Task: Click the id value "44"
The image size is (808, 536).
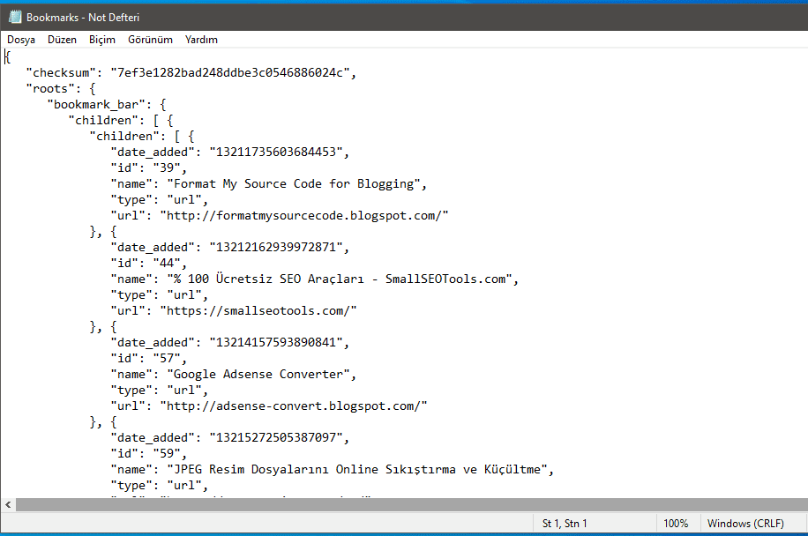Action: click(167, 263)
